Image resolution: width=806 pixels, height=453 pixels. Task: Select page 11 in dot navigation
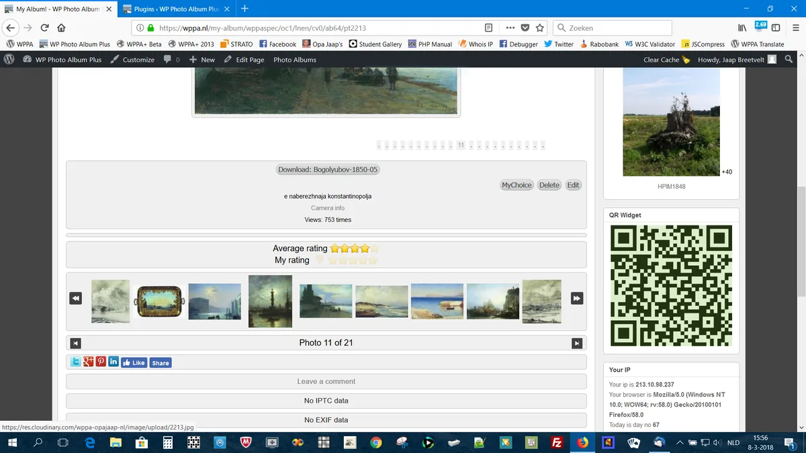[x=461, y=146]
